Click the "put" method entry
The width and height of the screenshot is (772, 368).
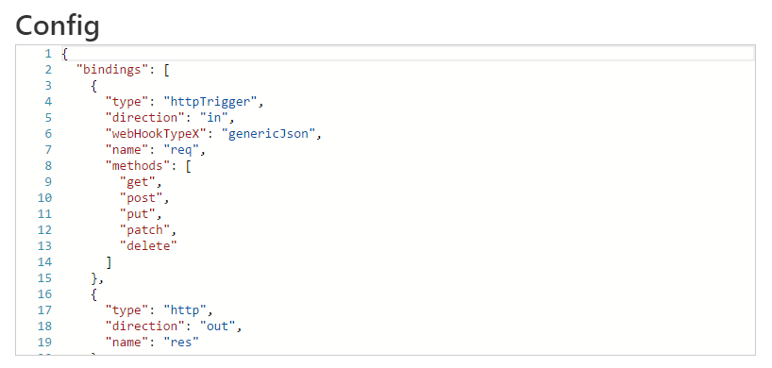tap(138, 213)
